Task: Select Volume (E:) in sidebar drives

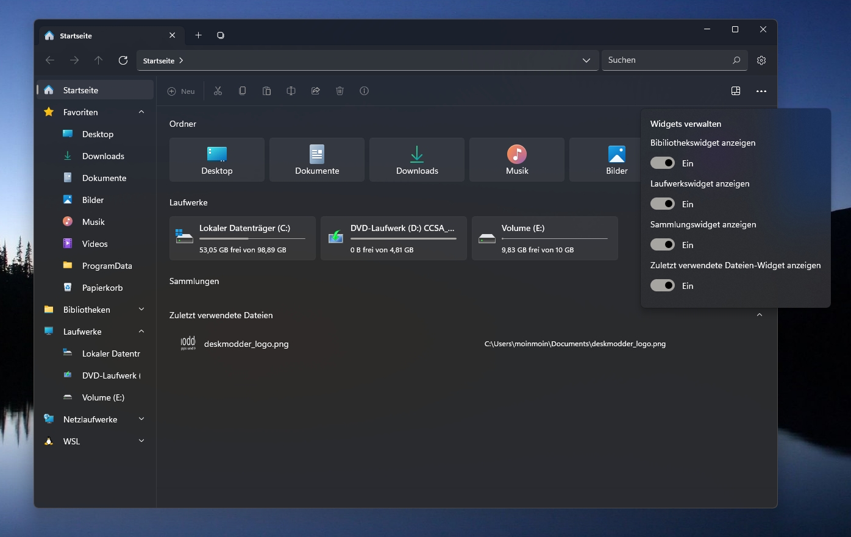Action: coord(95,397)
